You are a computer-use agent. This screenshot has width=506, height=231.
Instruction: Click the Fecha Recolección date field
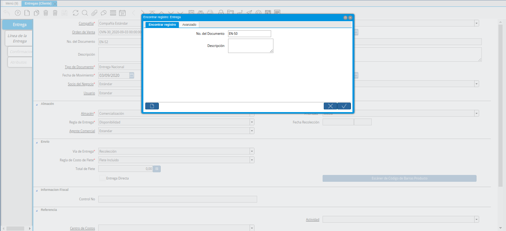(x=338, y=122)
